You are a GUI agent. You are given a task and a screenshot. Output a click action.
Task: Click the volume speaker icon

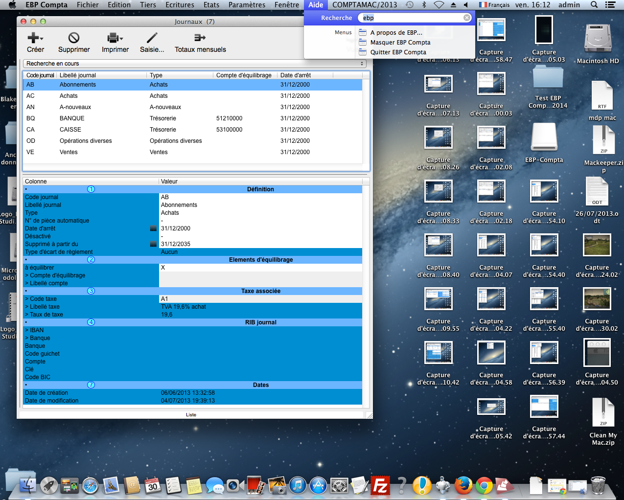(465, 5)
